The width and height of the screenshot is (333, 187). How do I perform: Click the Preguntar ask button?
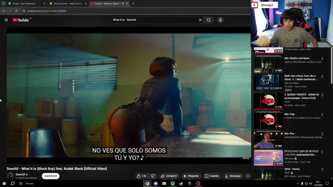click(x=191, y=176)
